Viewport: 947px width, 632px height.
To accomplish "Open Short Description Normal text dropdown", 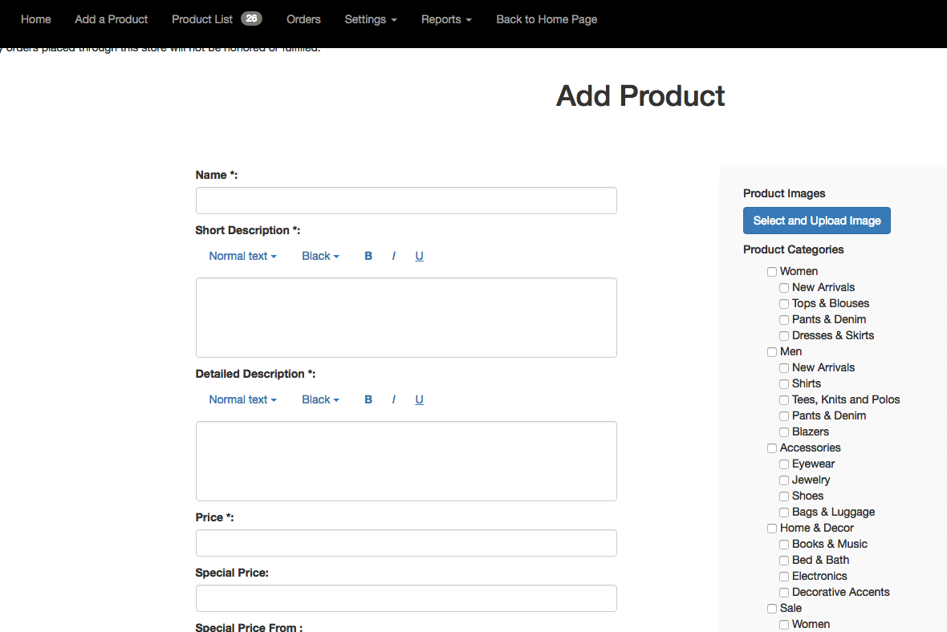I will click(x=242, y=256).
